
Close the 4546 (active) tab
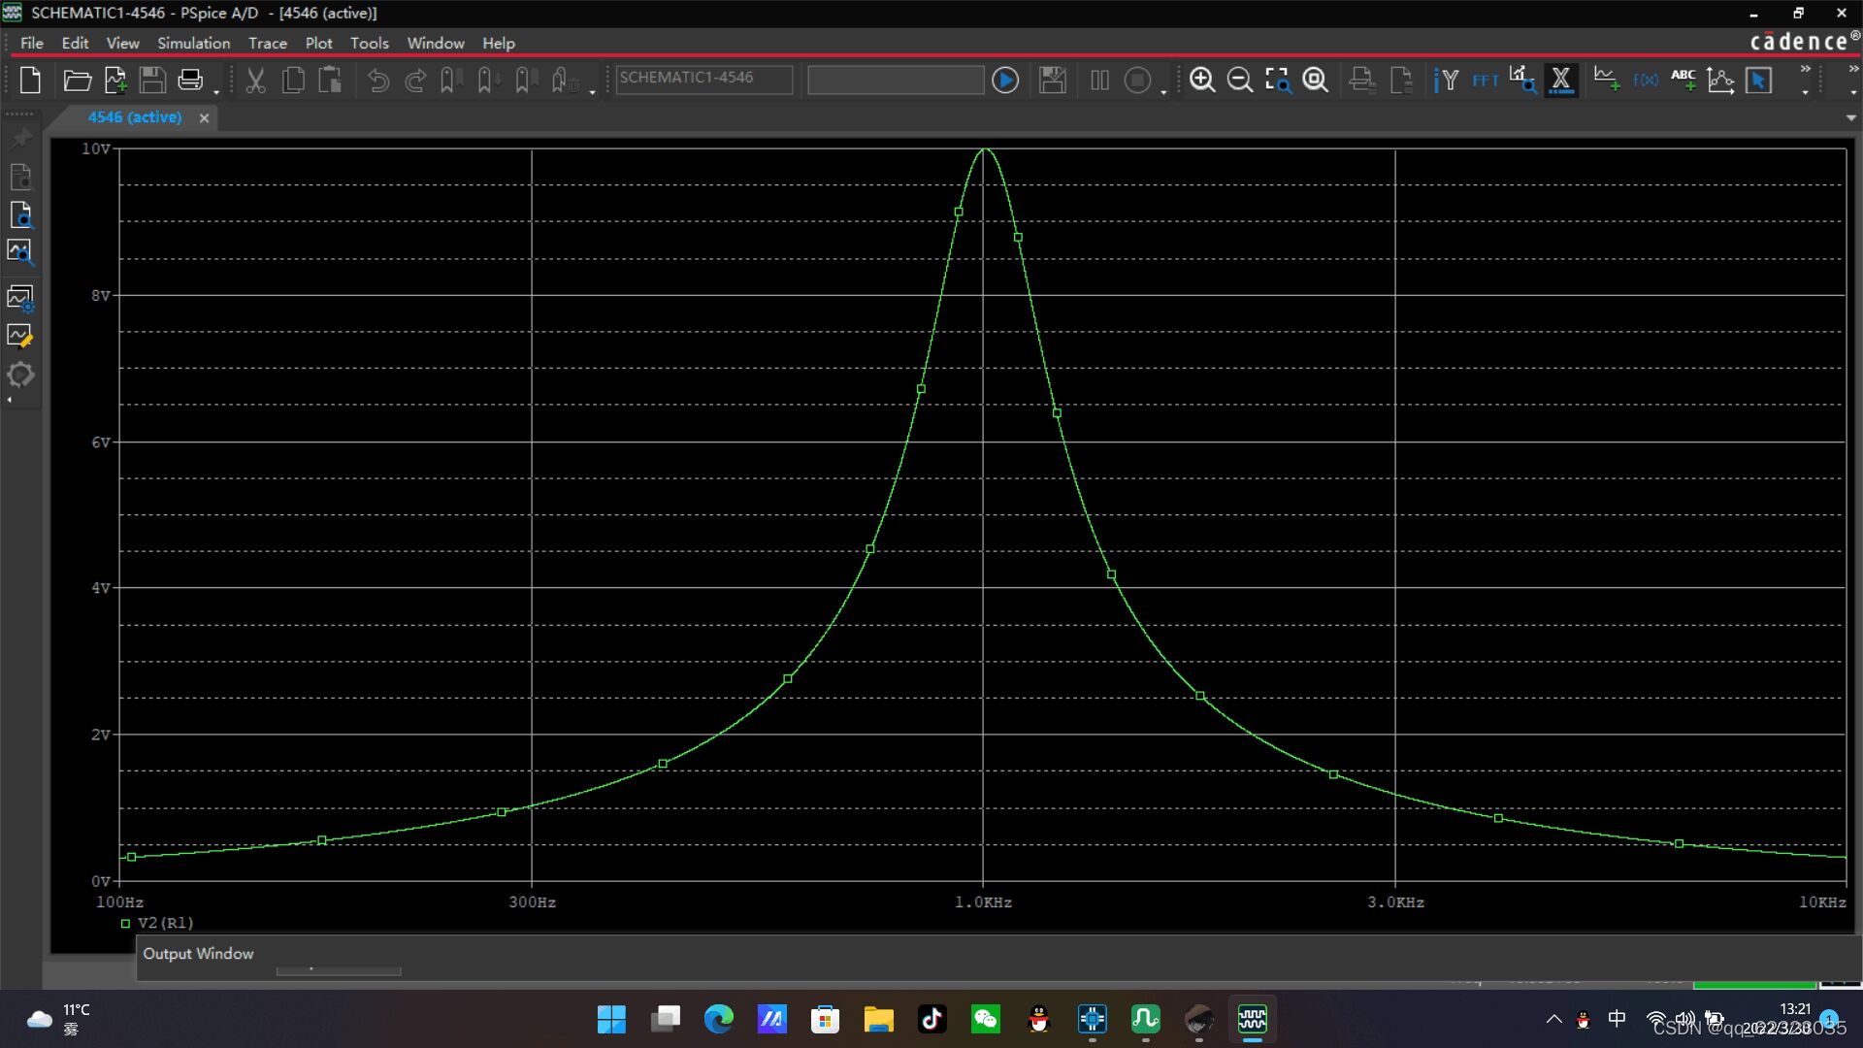(x=204, y=118)
